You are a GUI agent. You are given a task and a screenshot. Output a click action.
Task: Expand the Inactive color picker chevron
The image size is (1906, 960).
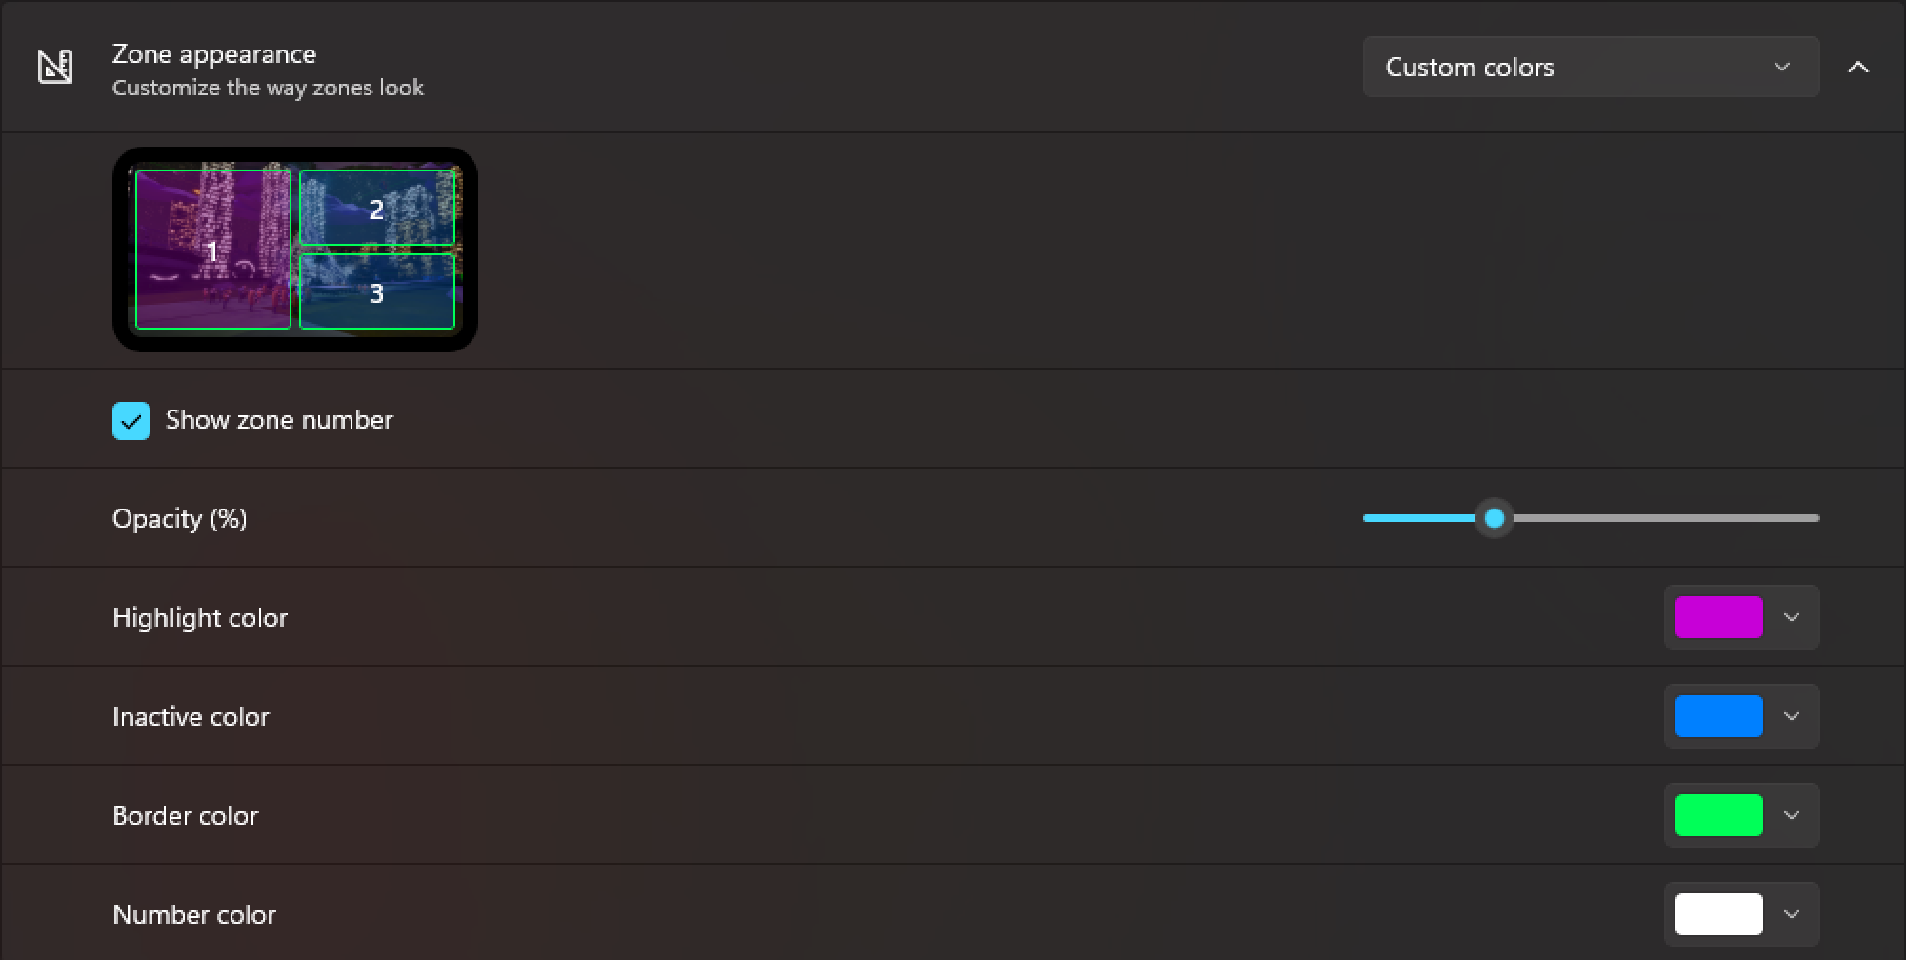tap(1792, 716)
